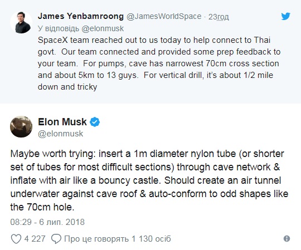Viewport: 301px width, 250px height.
Task: Visit the @JamesWorldSpace handle
Action: [x=164, y=17]
